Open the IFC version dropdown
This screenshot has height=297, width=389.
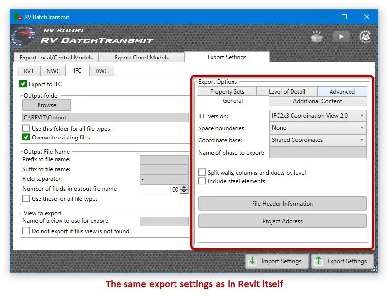(317, 116)
